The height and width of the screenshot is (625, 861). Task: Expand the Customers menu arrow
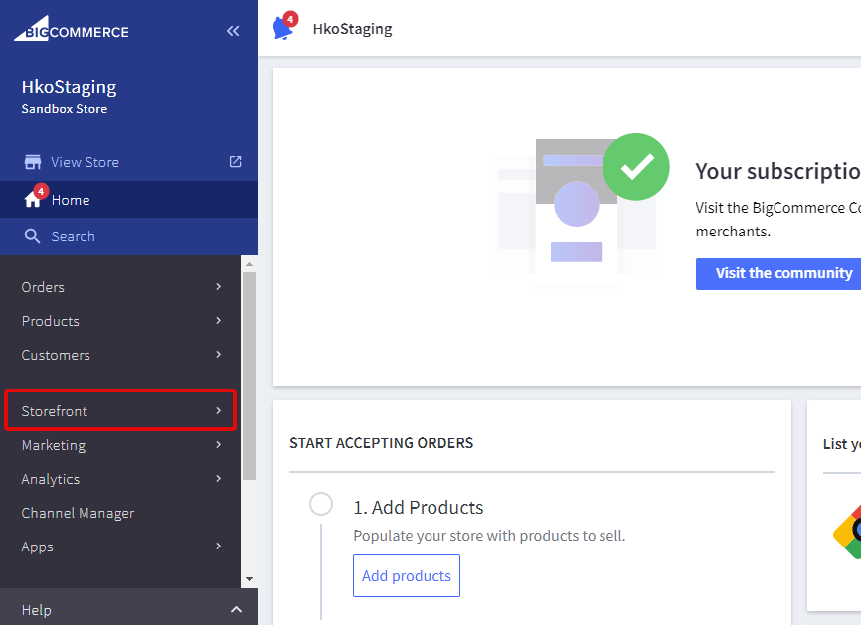(219, 355)
